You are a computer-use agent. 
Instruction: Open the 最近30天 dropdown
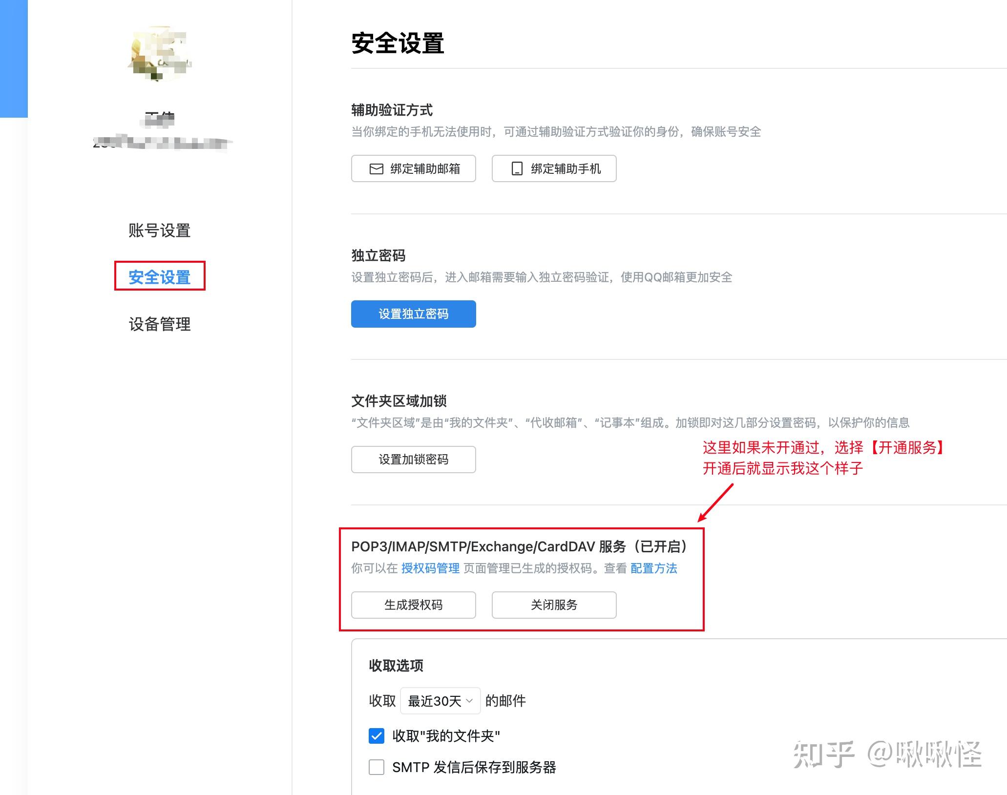[440, 701]
